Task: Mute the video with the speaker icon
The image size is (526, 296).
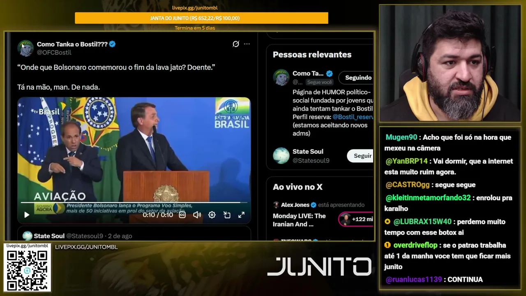Action: point(197,215)
